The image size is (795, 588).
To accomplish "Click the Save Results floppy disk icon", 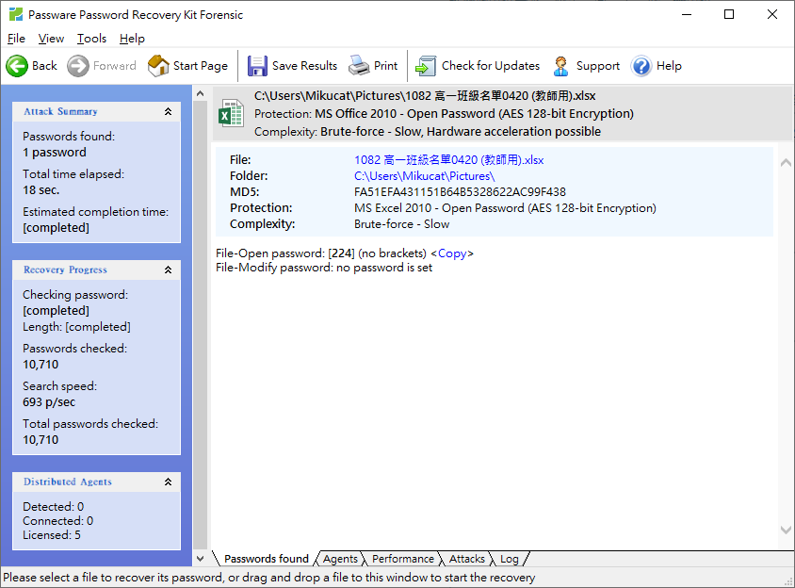I will [257, 66].
